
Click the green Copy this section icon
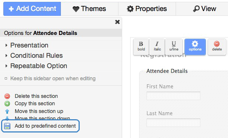(7, 104)
